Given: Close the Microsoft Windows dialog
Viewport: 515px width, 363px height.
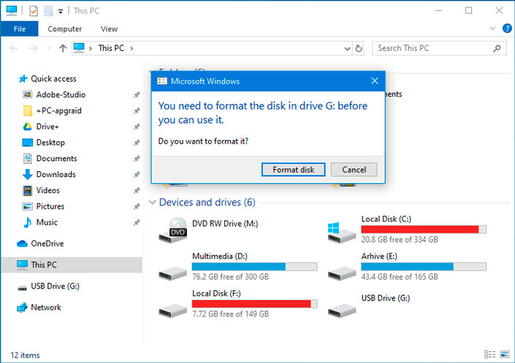Looking at the screenshot, I should click(375, 81).
